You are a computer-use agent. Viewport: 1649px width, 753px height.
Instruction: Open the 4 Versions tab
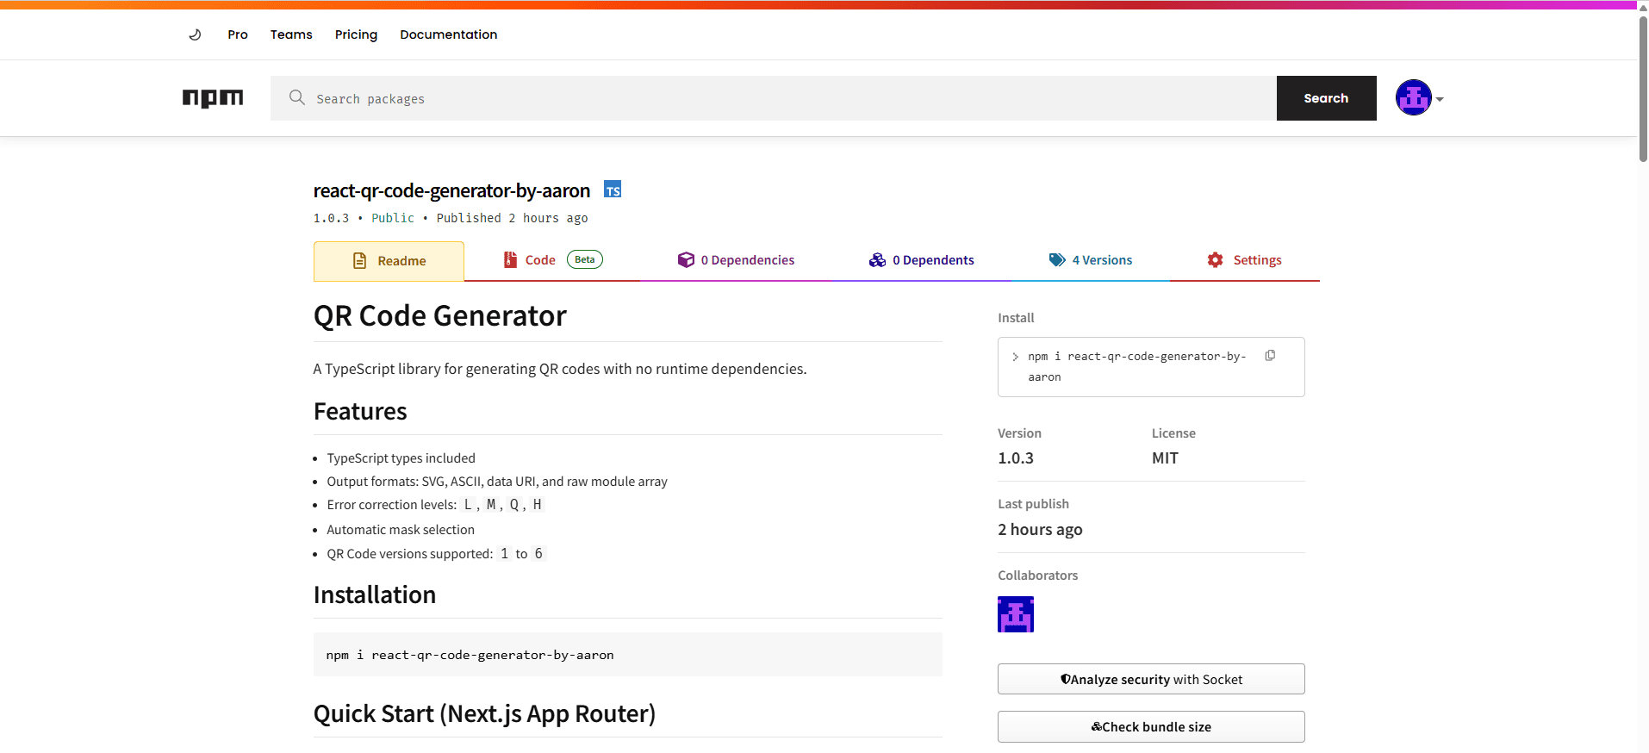pyautogui.click(x=1090, y=260)
